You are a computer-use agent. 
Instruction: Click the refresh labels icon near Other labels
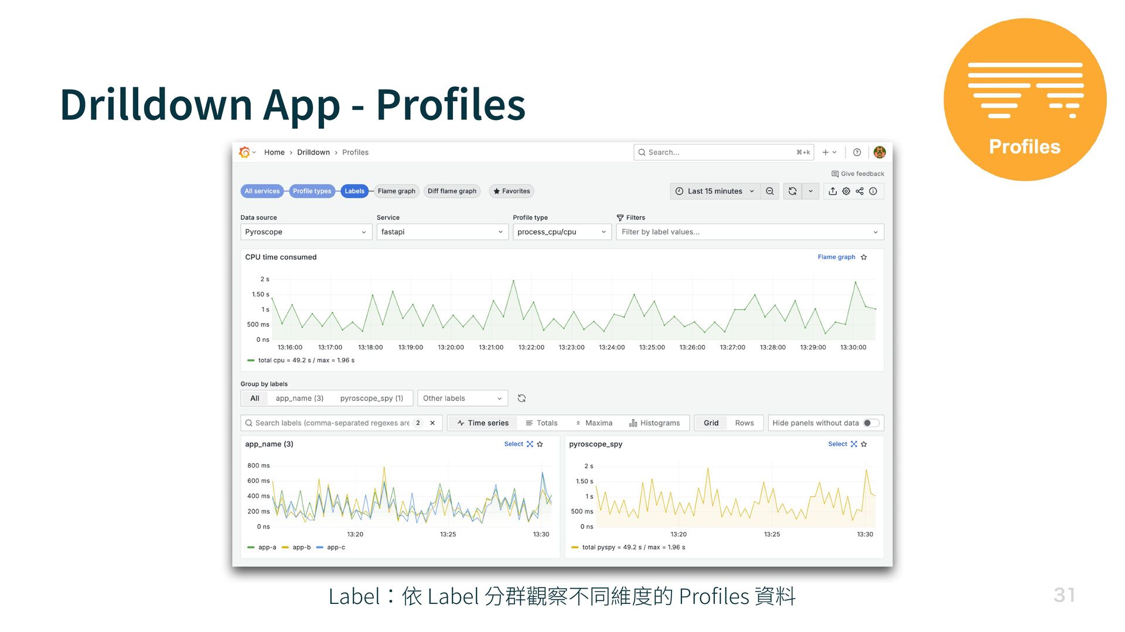[x=521, y=399]
